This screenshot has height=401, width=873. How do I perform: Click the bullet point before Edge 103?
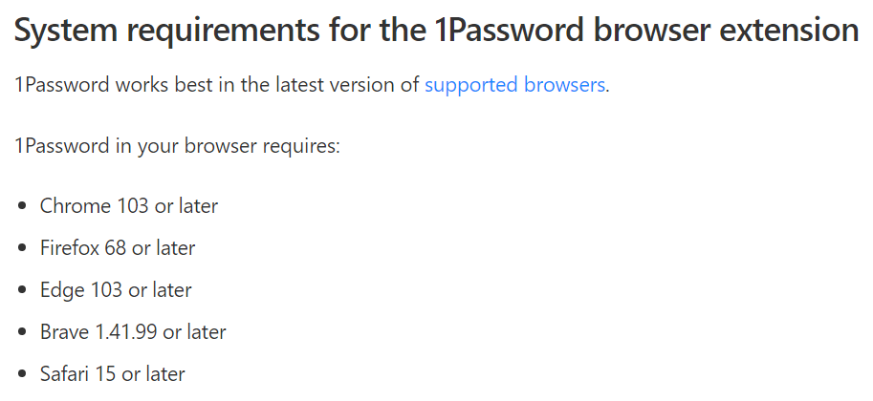(x=22, y=290)
